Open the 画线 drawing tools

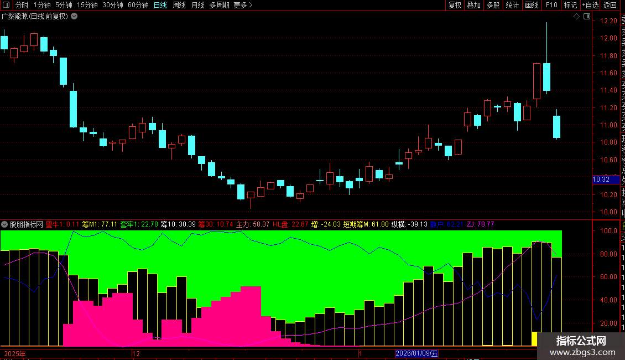pyautogui.click(x=532, y=5)
